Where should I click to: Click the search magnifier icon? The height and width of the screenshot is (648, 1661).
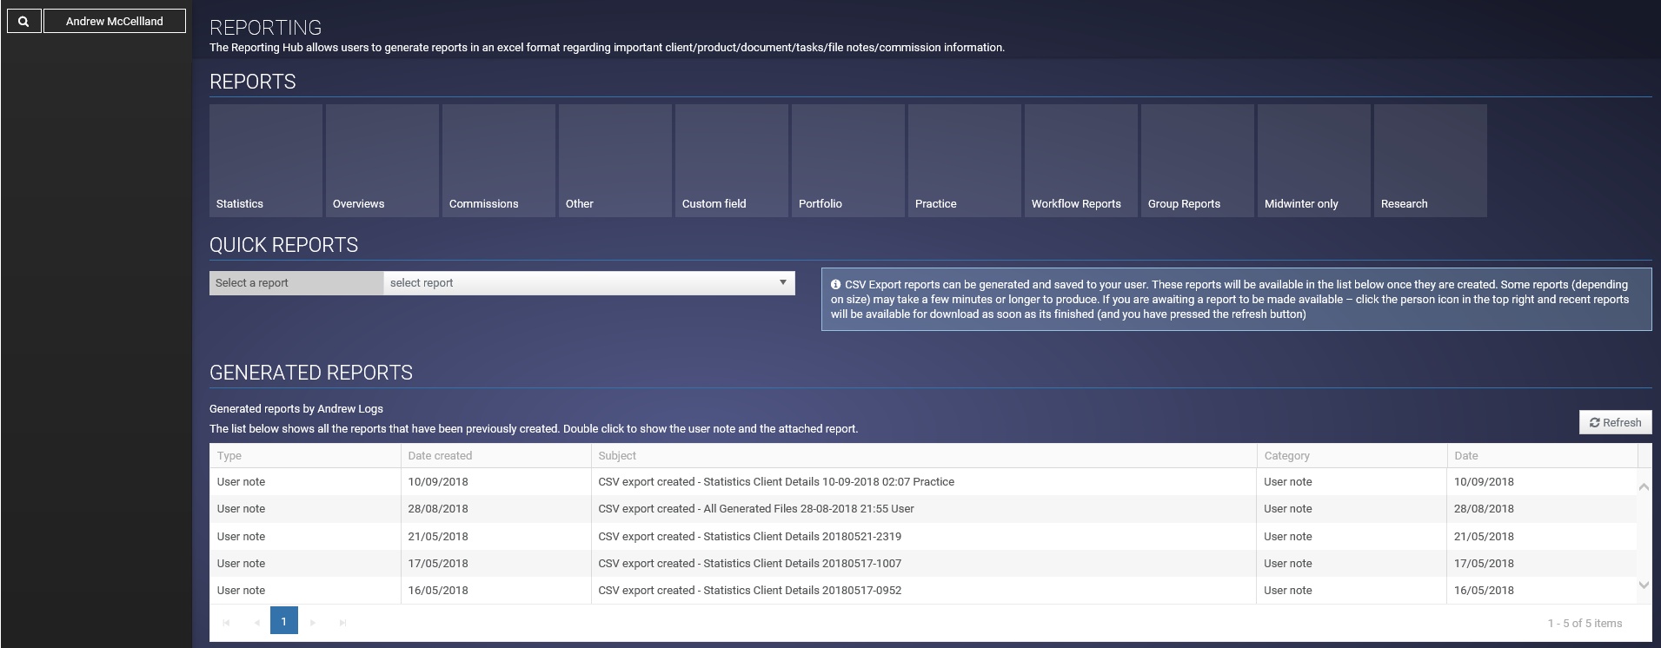pos(23,22)
